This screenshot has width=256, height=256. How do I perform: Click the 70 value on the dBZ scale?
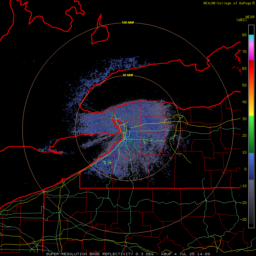click(x=244, y=52)
